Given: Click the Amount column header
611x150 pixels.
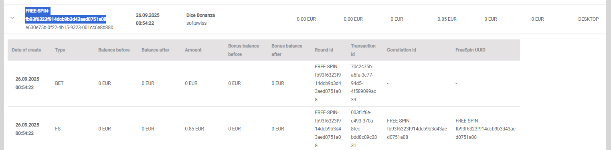Looking at the screenshot, I should tap(193, 50).
